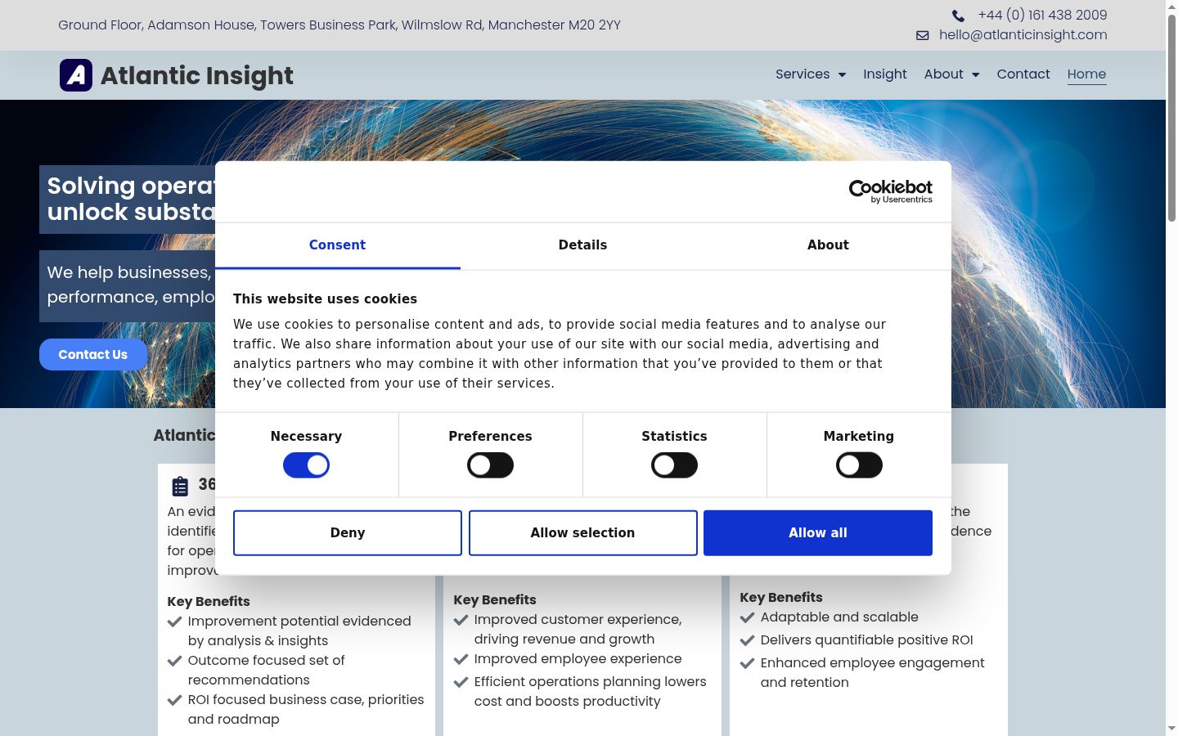Click checkmark beside ROI focused business case
The image size is (1178, 736).
174,700
